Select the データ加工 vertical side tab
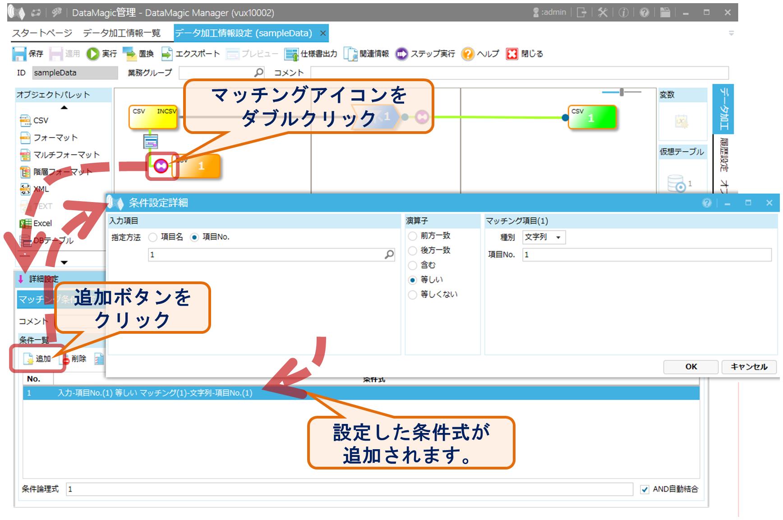 (x=723, y=109)
